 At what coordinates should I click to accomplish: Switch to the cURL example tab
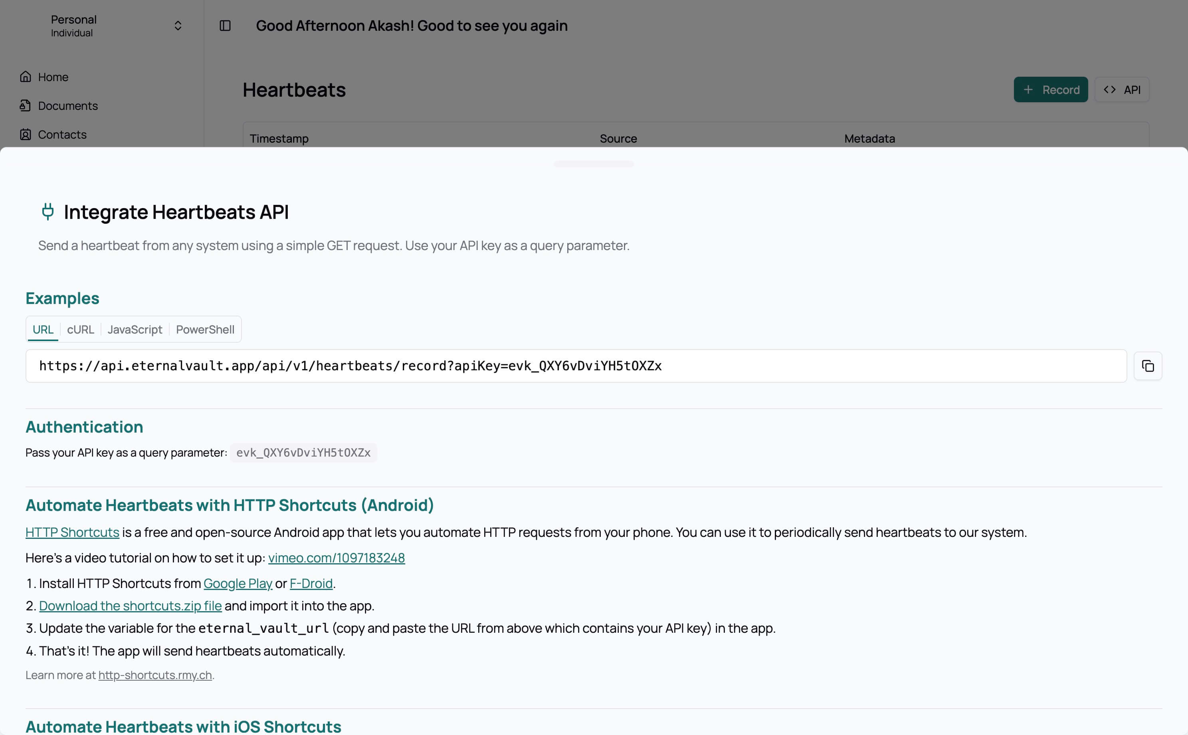tap(81, 330)
